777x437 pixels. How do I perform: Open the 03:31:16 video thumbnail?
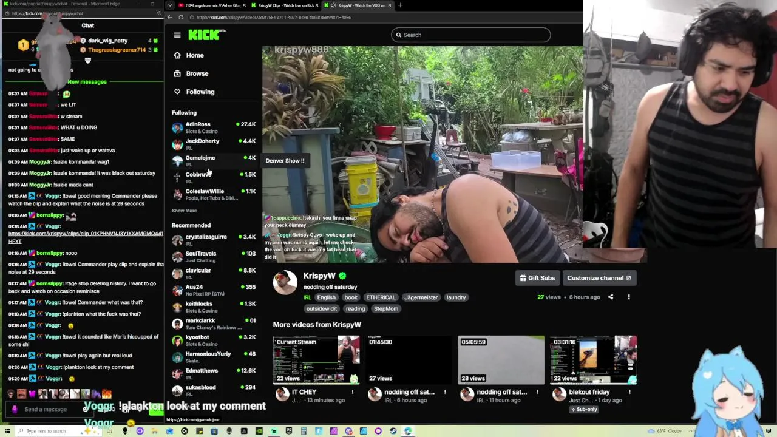[593, 360]
